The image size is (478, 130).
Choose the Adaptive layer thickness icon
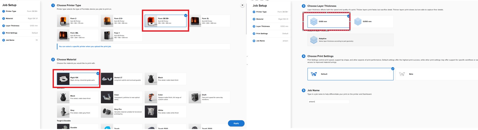point(314,40)
